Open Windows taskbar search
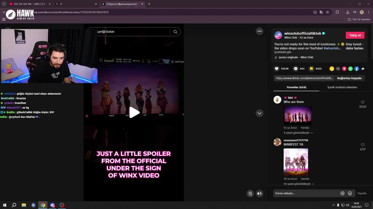Viewport: 373px width, 209px height. 14,205
